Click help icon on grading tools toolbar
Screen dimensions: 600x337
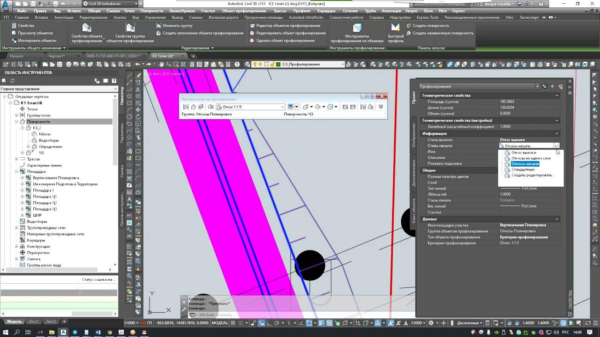pyautogui.click(x=373, y=96)
